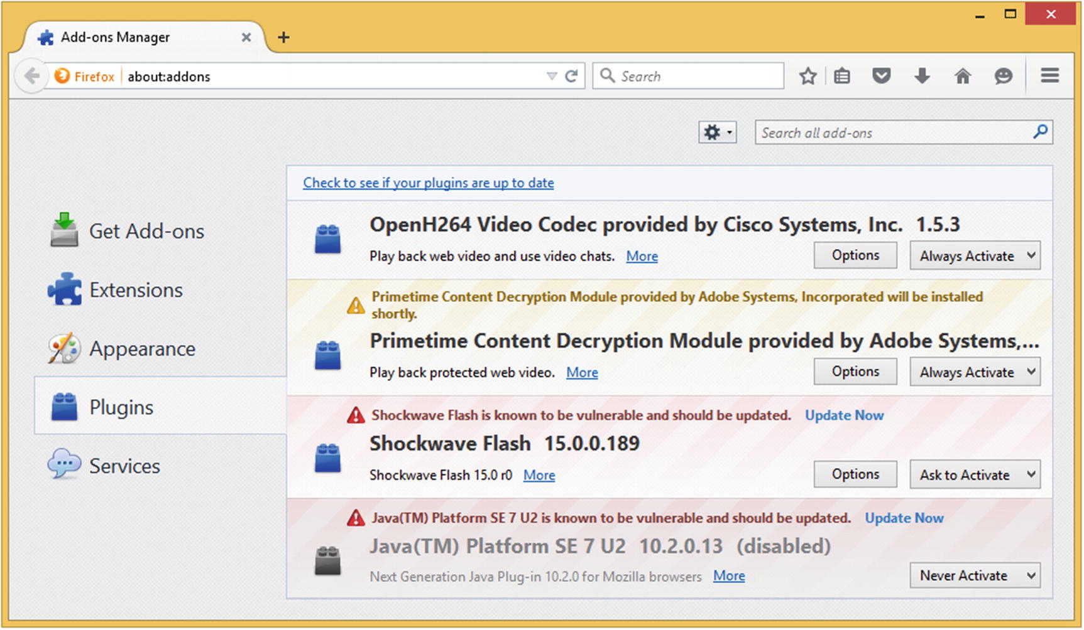Reload the current page

point(571,77)
